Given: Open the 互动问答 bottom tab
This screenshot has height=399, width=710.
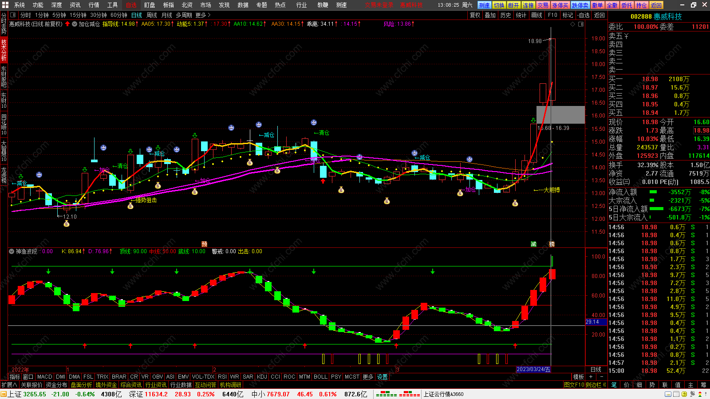Looking at the screenshot, I should 205,385.
